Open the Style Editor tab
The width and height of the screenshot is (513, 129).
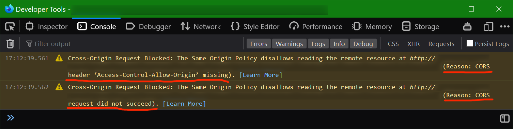click(255, 26)
